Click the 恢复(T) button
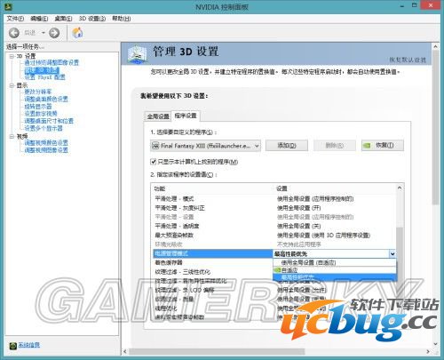The width and height of the screenshot is (444, 360). point(383,145)
